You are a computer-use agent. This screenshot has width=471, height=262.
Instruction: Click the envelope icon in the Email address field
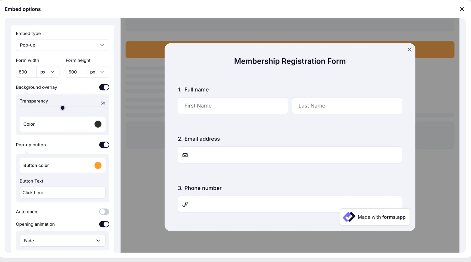(185, 155)
